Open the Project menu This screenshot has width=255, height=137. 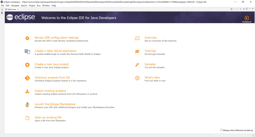tap(32, 6)
